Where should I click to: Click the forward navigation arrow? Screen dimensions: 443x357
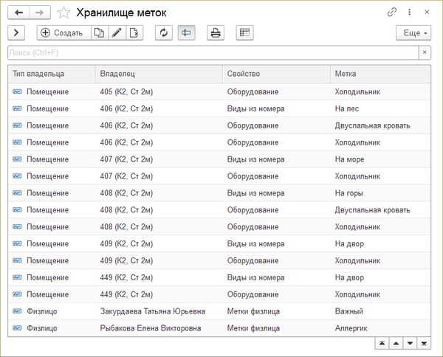[40, 12]
